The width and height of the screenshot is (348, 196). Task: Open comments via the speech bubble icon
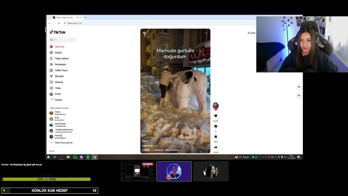(216, 126)
